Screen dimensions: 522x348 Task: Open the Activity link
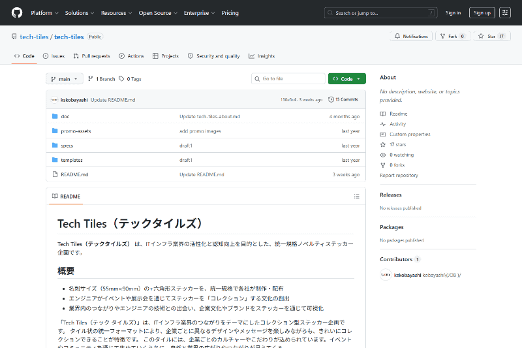393,124
